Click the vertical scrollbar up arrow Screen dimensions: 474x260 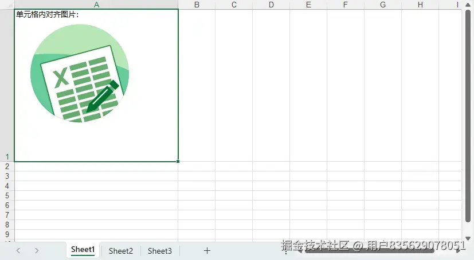(468, 5)
